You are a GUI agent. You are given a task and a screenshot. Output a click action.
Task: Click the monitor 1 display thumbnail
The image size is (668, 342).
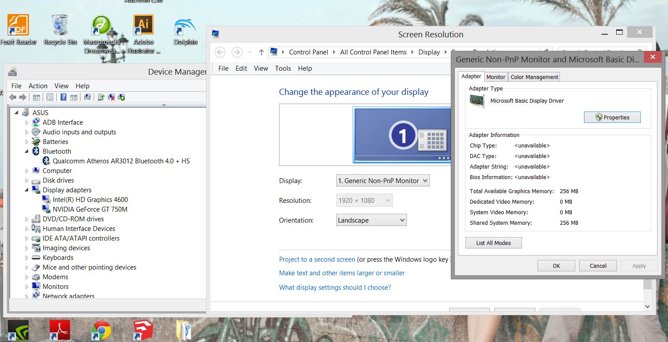click(x=402, y=134)
